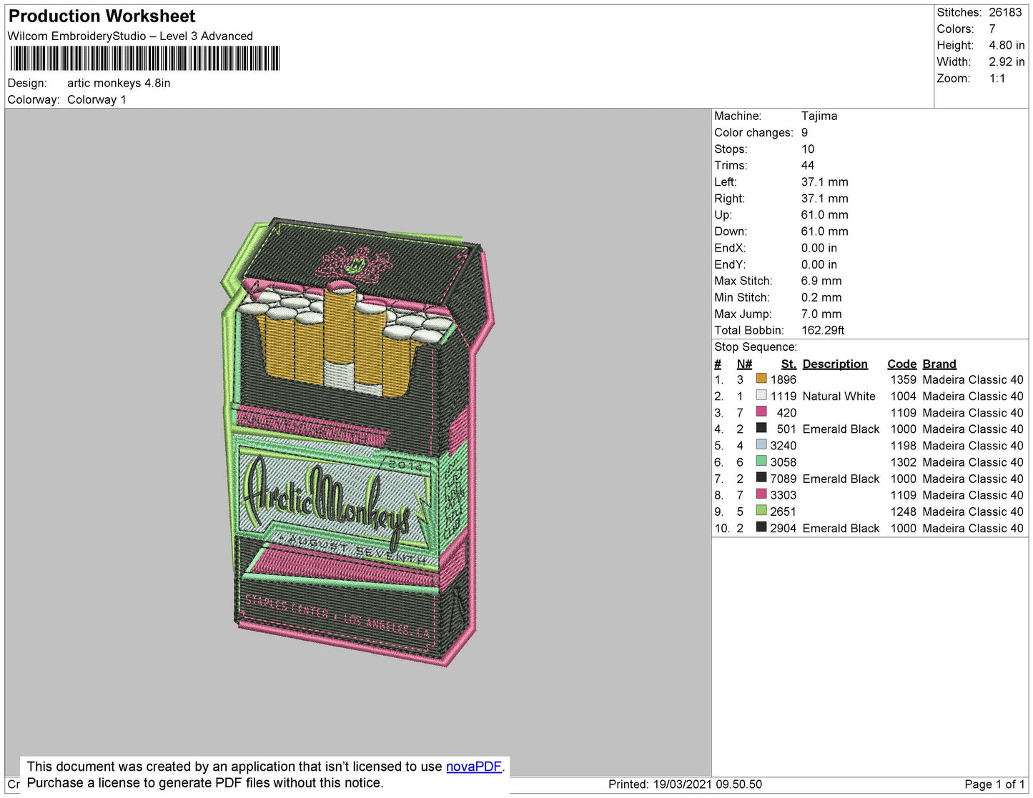Click the Stop Sequence label
Viewport: 1033px width, 798px height.
756,346
